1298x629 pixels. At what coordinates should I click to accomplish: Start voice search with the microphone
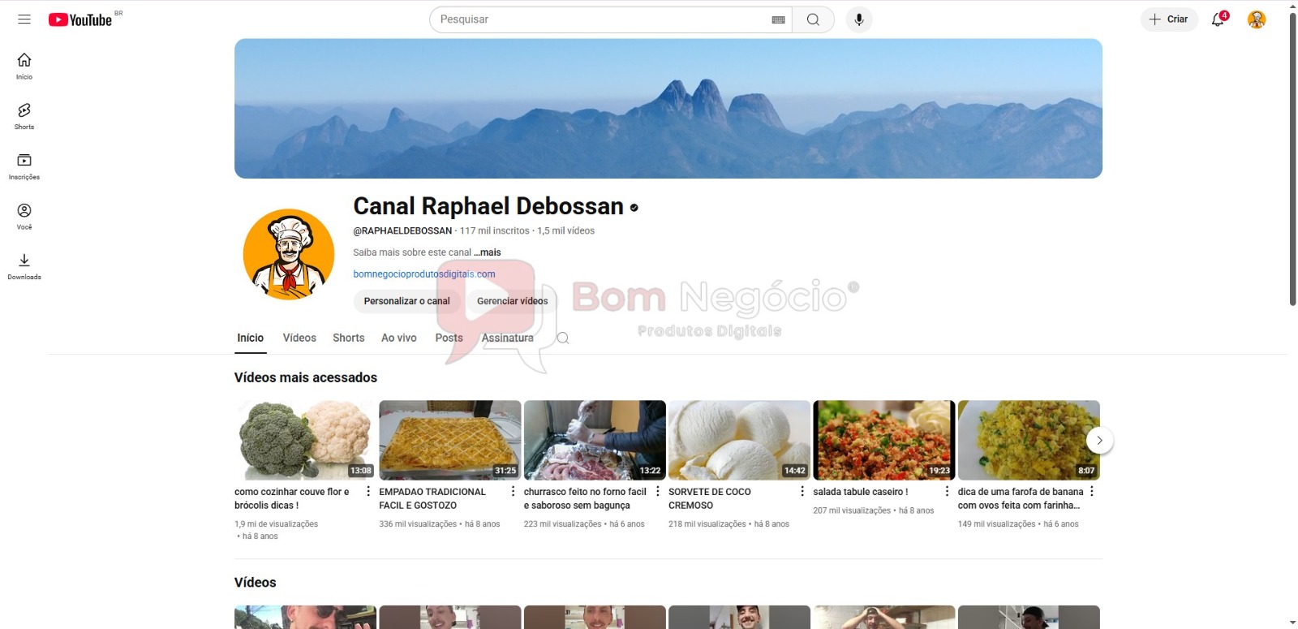point(859,19)
